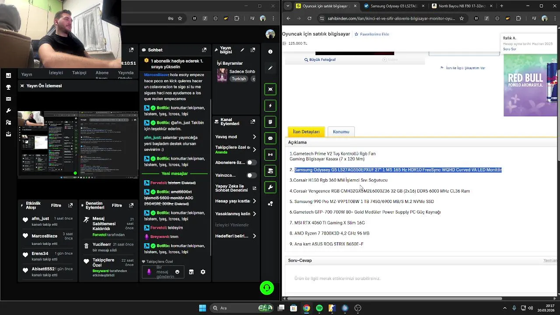
Task: Pop out the Denetim Eylemleri panel
Action: click(131, 205)
